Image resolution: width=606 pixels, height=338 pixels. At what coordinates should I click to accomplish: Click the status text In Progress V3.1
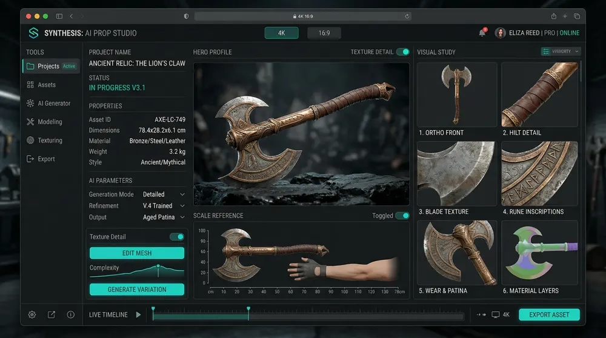117,88
